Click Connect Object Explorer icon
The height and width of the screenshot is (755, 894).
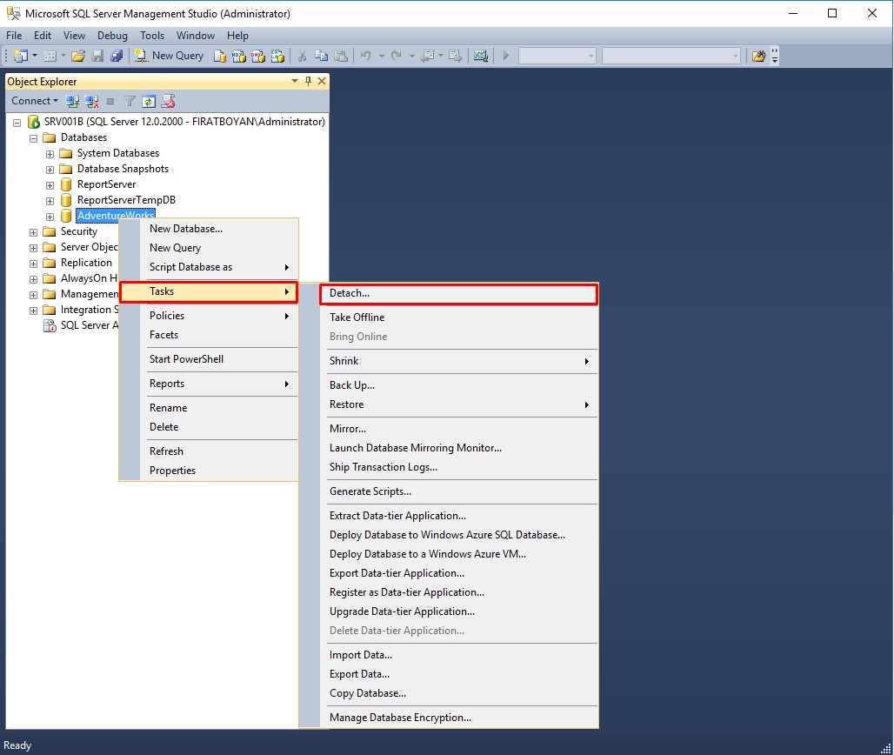click(x=72, y=102)
